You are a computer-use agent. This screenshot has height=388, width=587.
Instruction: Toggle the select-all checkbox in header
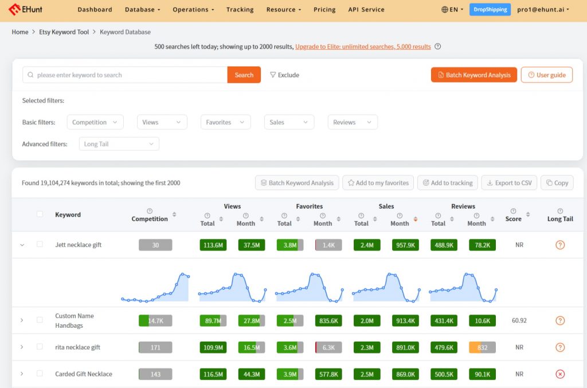(40, 214)
